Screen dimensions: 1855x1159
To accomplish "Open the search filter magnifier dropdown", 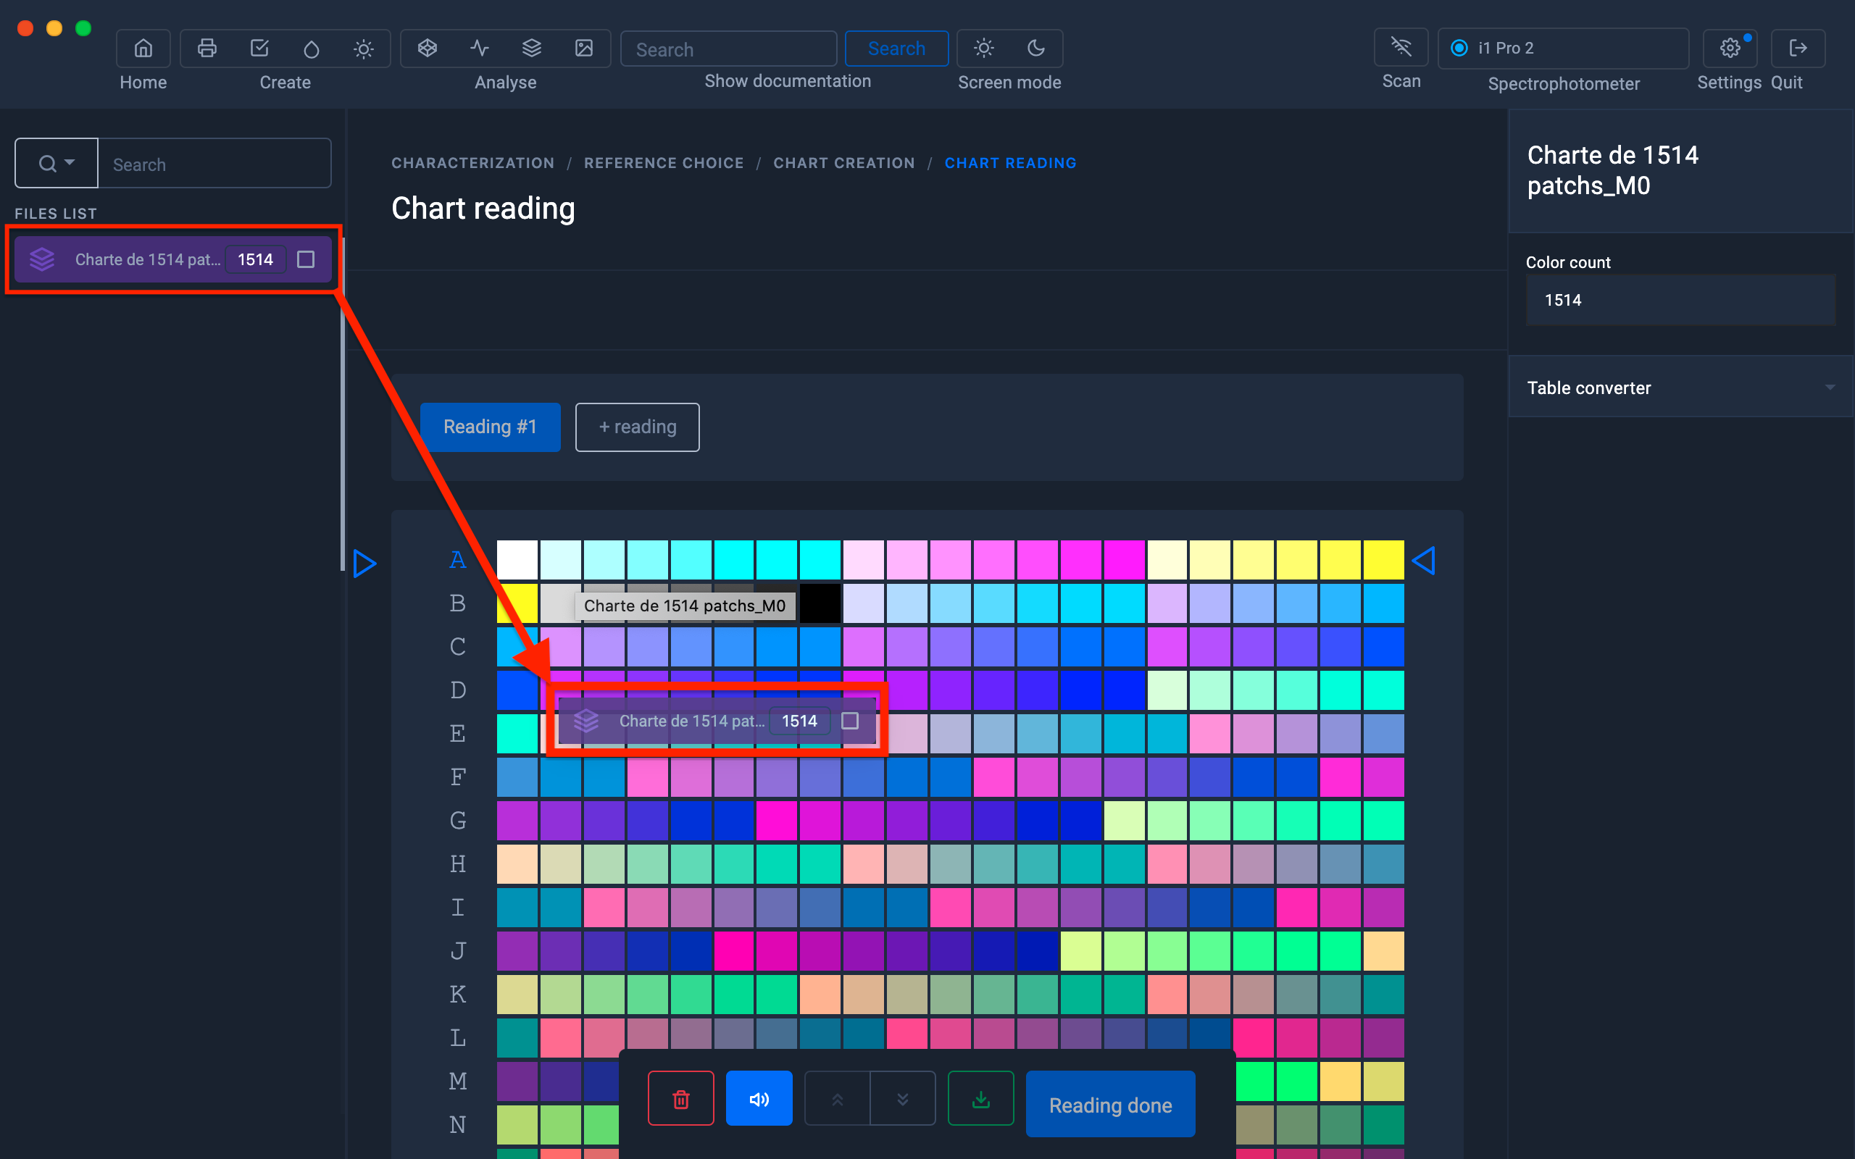I will (x=57, y=163).
